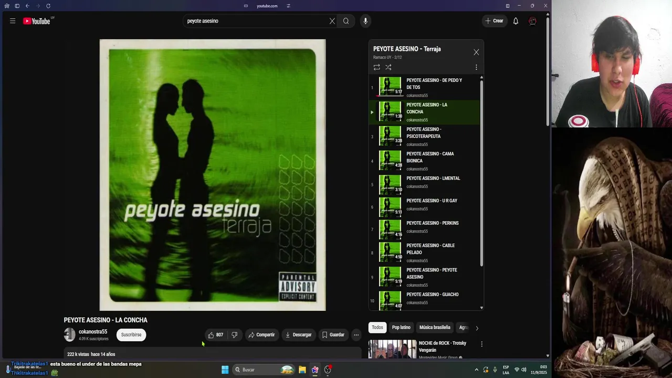Screen dimensions: 672x378
Task: Click the currently playing LA CONCHA item
Action: pos(424,112)
